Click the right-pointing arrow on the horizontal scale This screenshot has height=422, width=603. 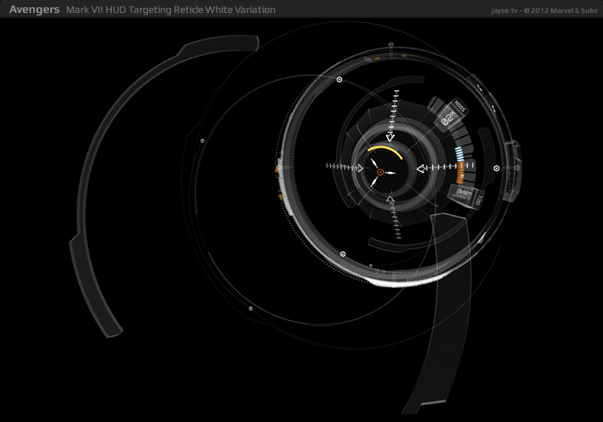click(360, 168)
